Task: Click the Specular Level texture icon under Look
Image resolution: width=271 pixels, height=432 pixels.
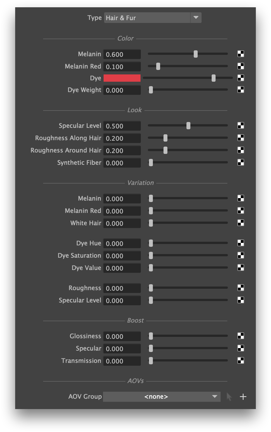Action: click(x=240, y=126)
